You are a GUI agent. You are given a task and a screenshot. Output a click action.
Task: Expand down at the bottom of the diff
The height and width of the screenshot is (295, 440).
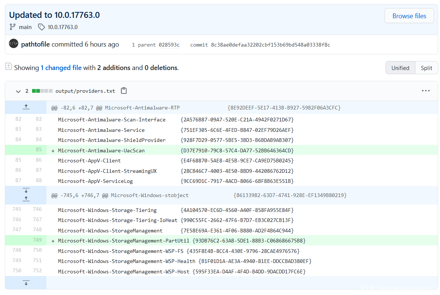[x=26, y=283]
